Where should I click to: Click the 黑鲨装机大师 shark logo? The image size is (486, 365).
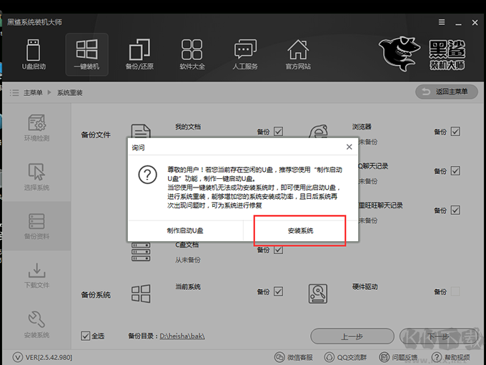tap(422, 54)
